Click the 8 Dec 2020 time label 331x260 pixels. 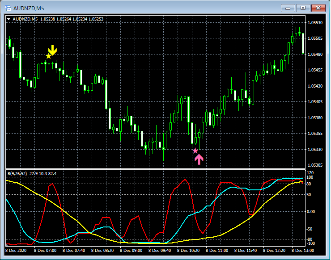[16, 251]
